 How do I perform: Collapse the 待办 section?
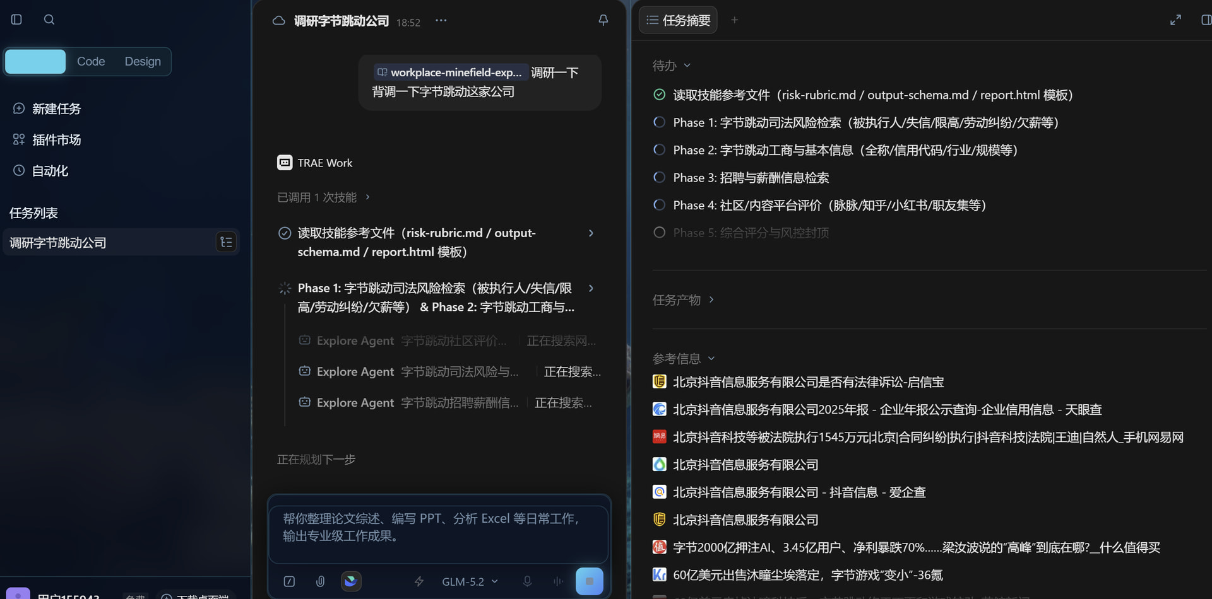pos(672,66)
